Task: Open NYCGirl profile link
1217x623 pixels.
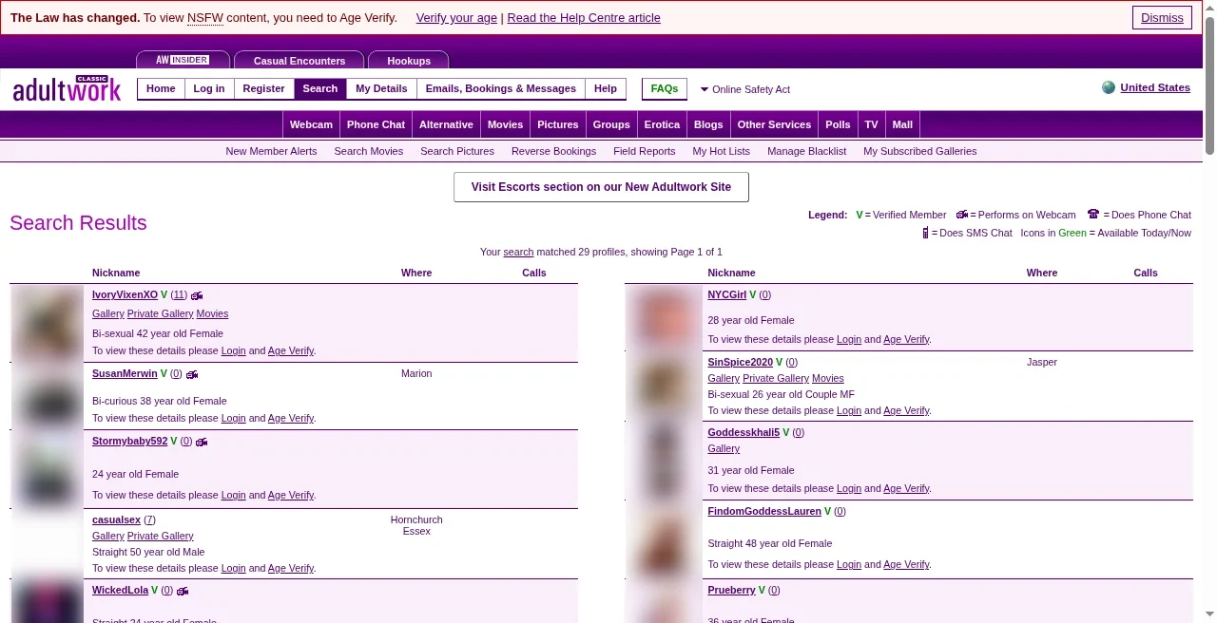Action: point(727,295)
